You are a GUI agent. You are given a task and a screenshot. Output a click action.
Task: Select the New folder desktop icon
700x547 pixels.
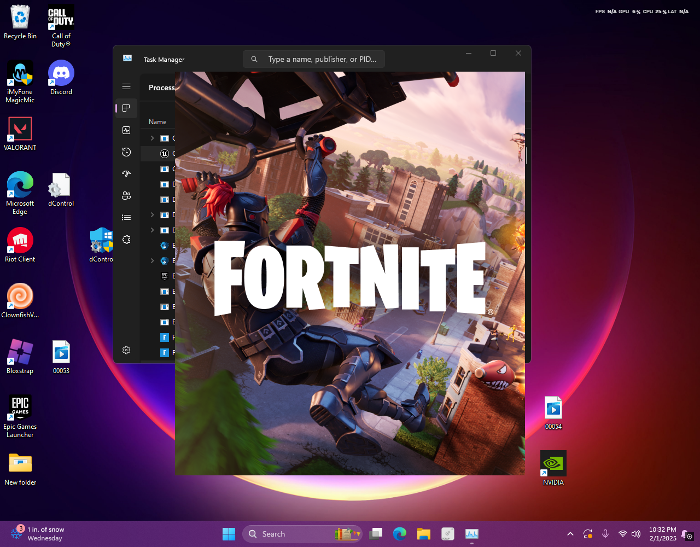pyautogui.click(x=20, y=469)
